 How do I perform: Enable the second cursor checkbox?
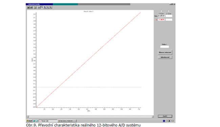[169, 11]
